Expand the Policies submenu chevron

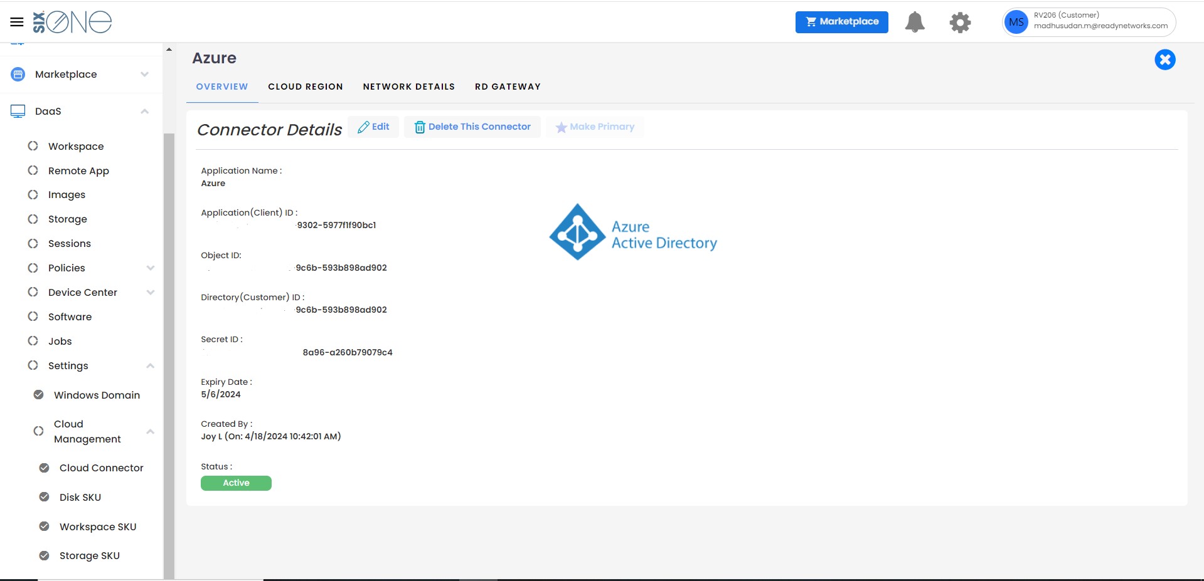(x=151, y=268)
